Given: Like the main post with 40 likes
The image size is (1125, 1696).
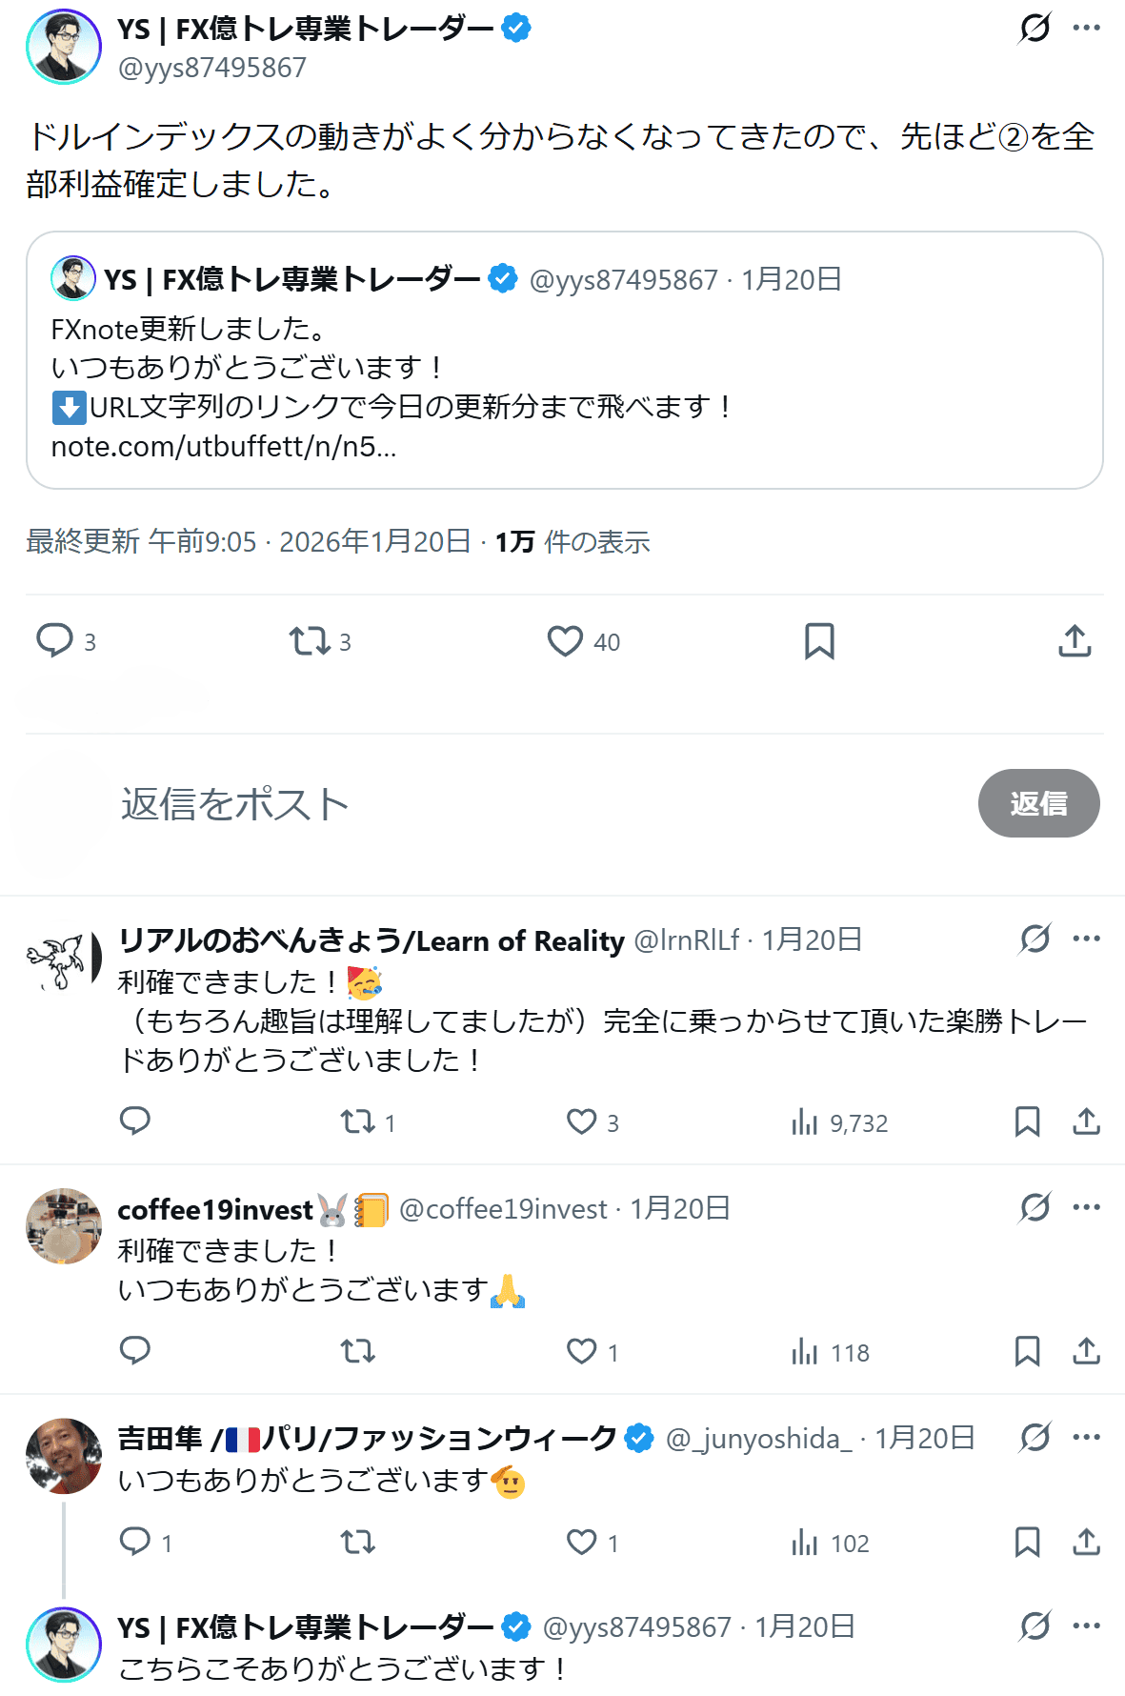Looking at the screenshot, I should [565, 640].
